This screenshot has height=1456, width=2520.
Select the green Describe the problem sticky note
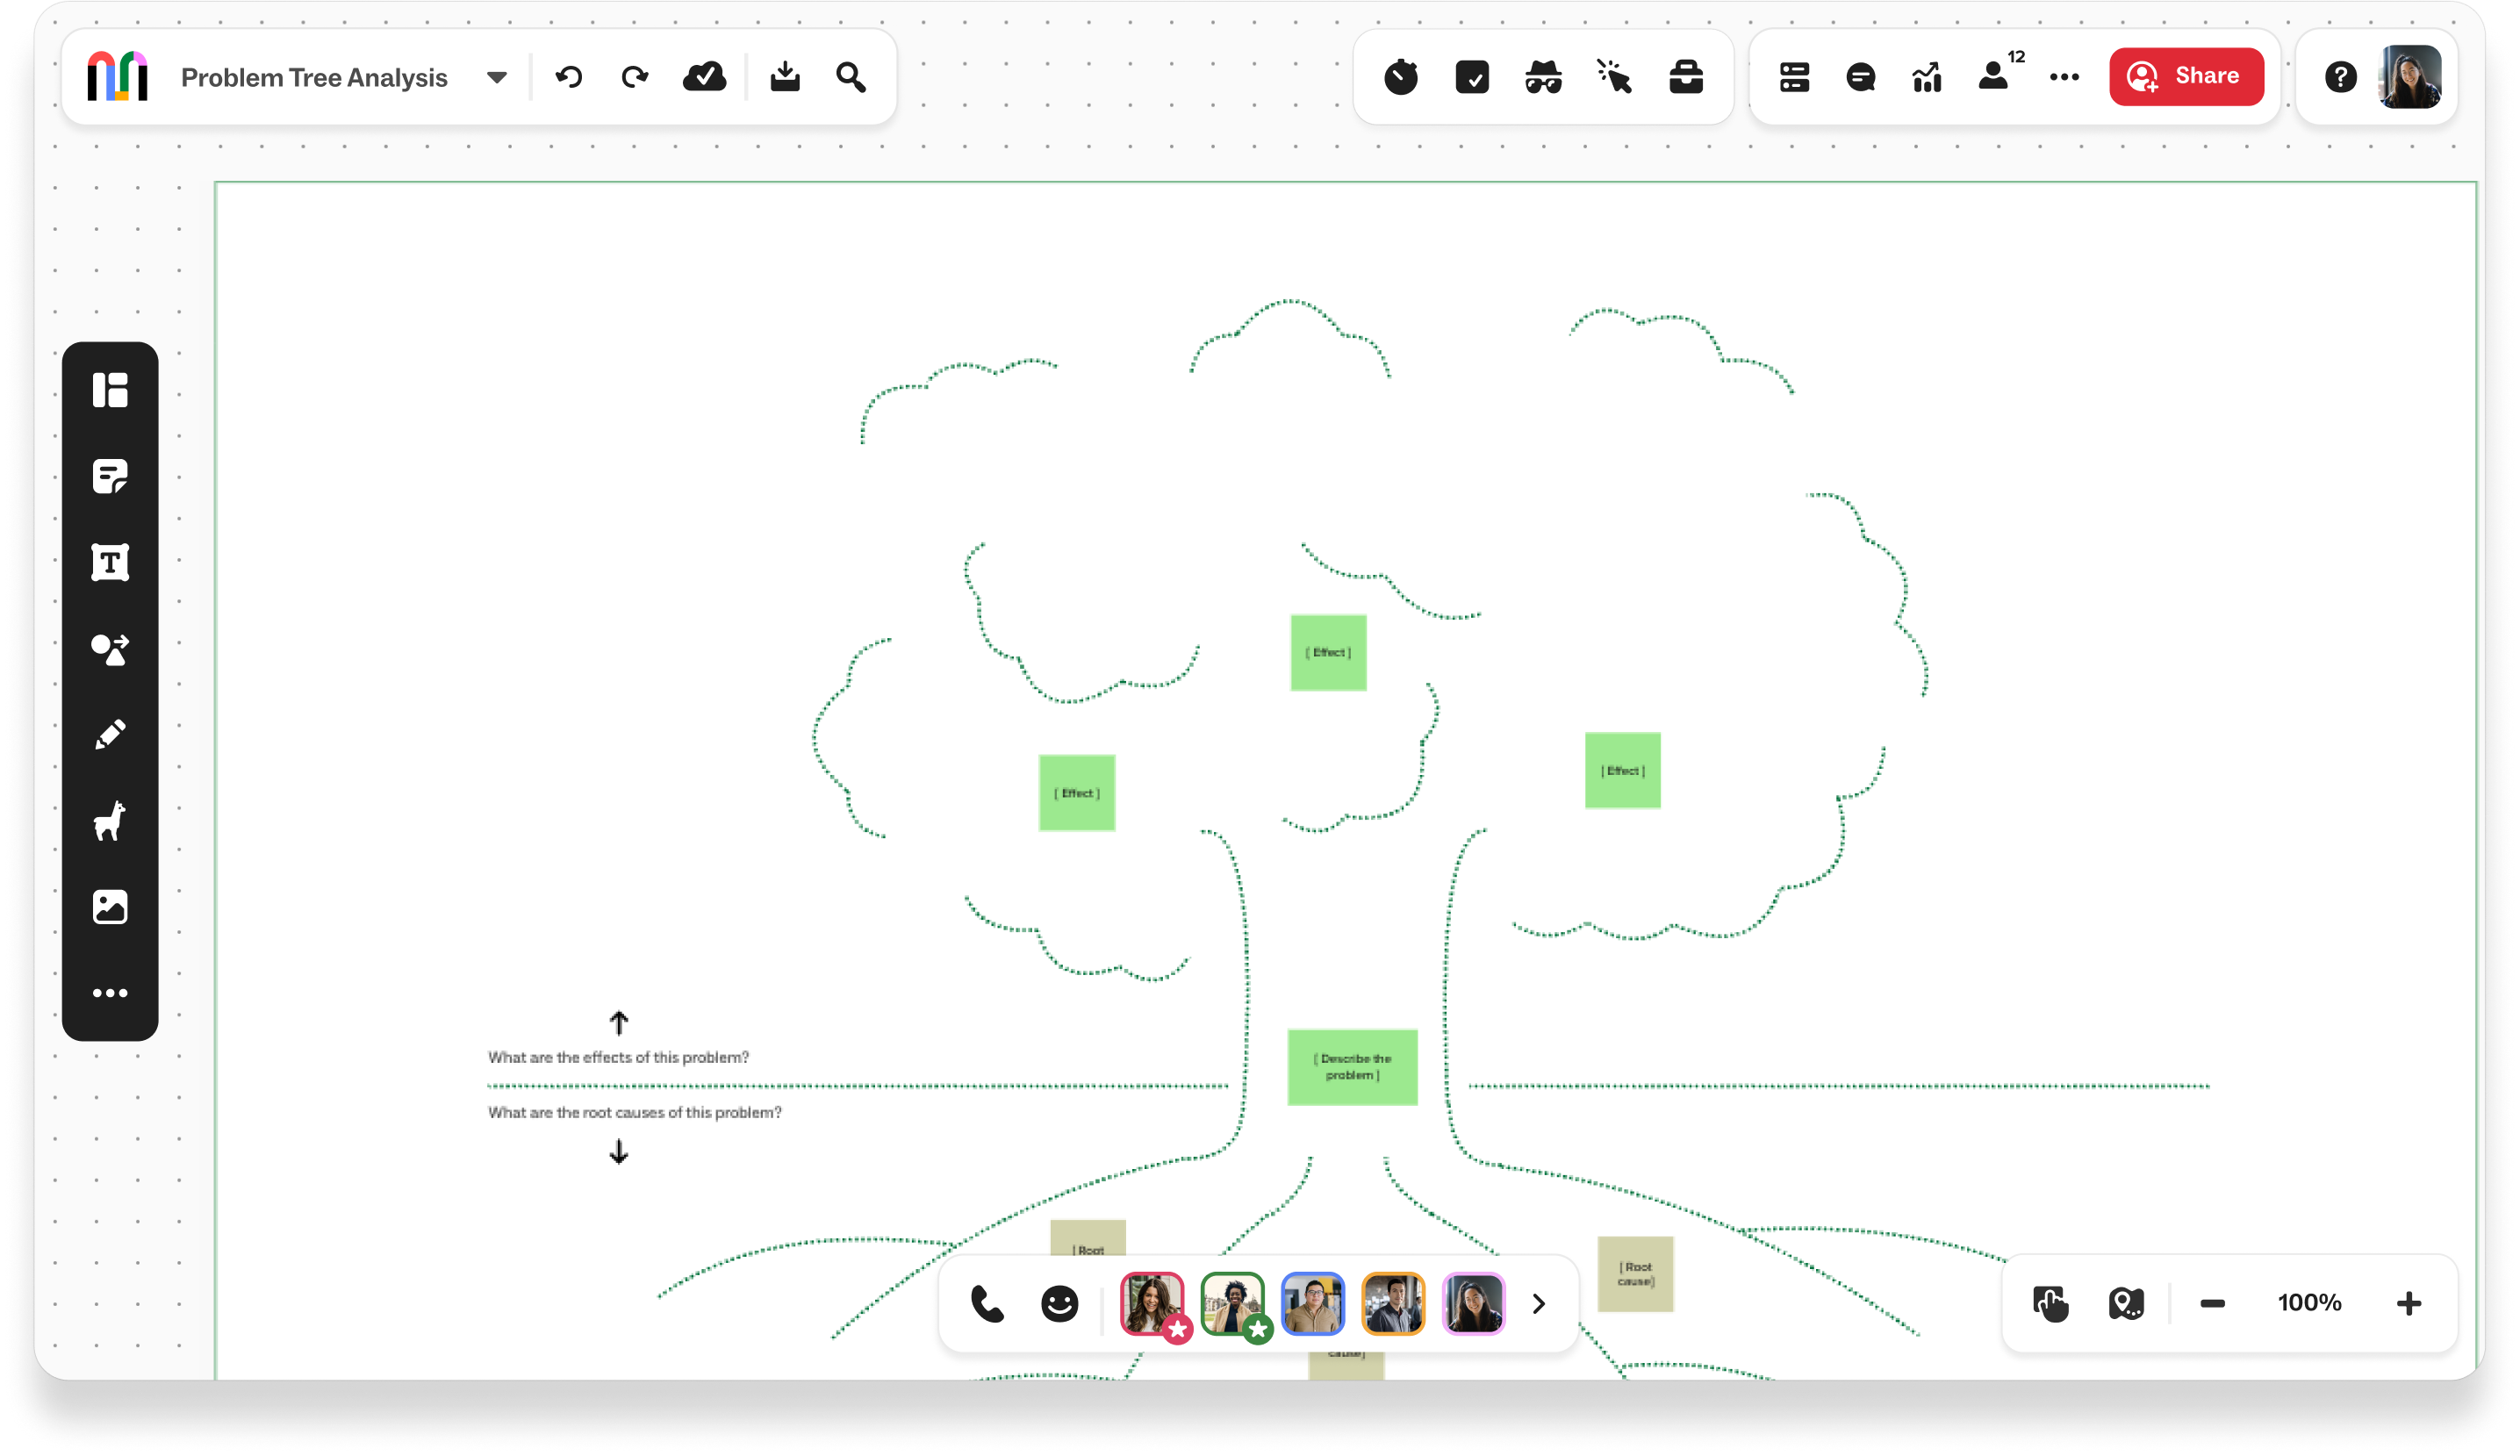tap(1352, 1067)
